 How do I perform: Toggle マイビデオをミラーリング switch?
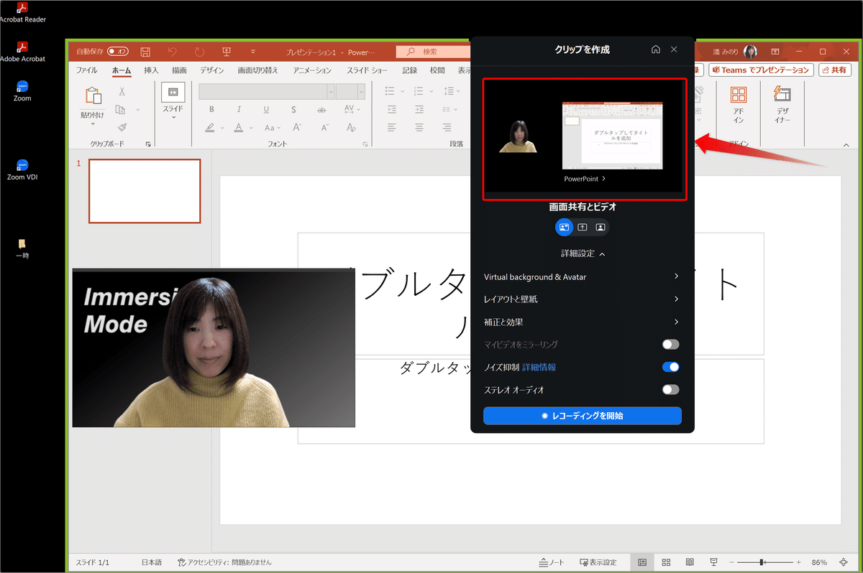670,345
